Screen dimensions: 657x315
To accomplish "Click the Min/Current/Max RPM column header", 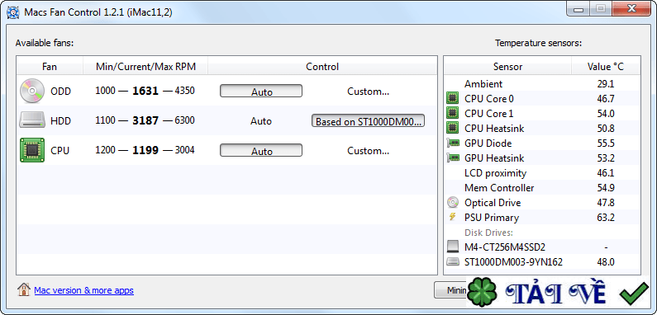I will click(145, 67).
